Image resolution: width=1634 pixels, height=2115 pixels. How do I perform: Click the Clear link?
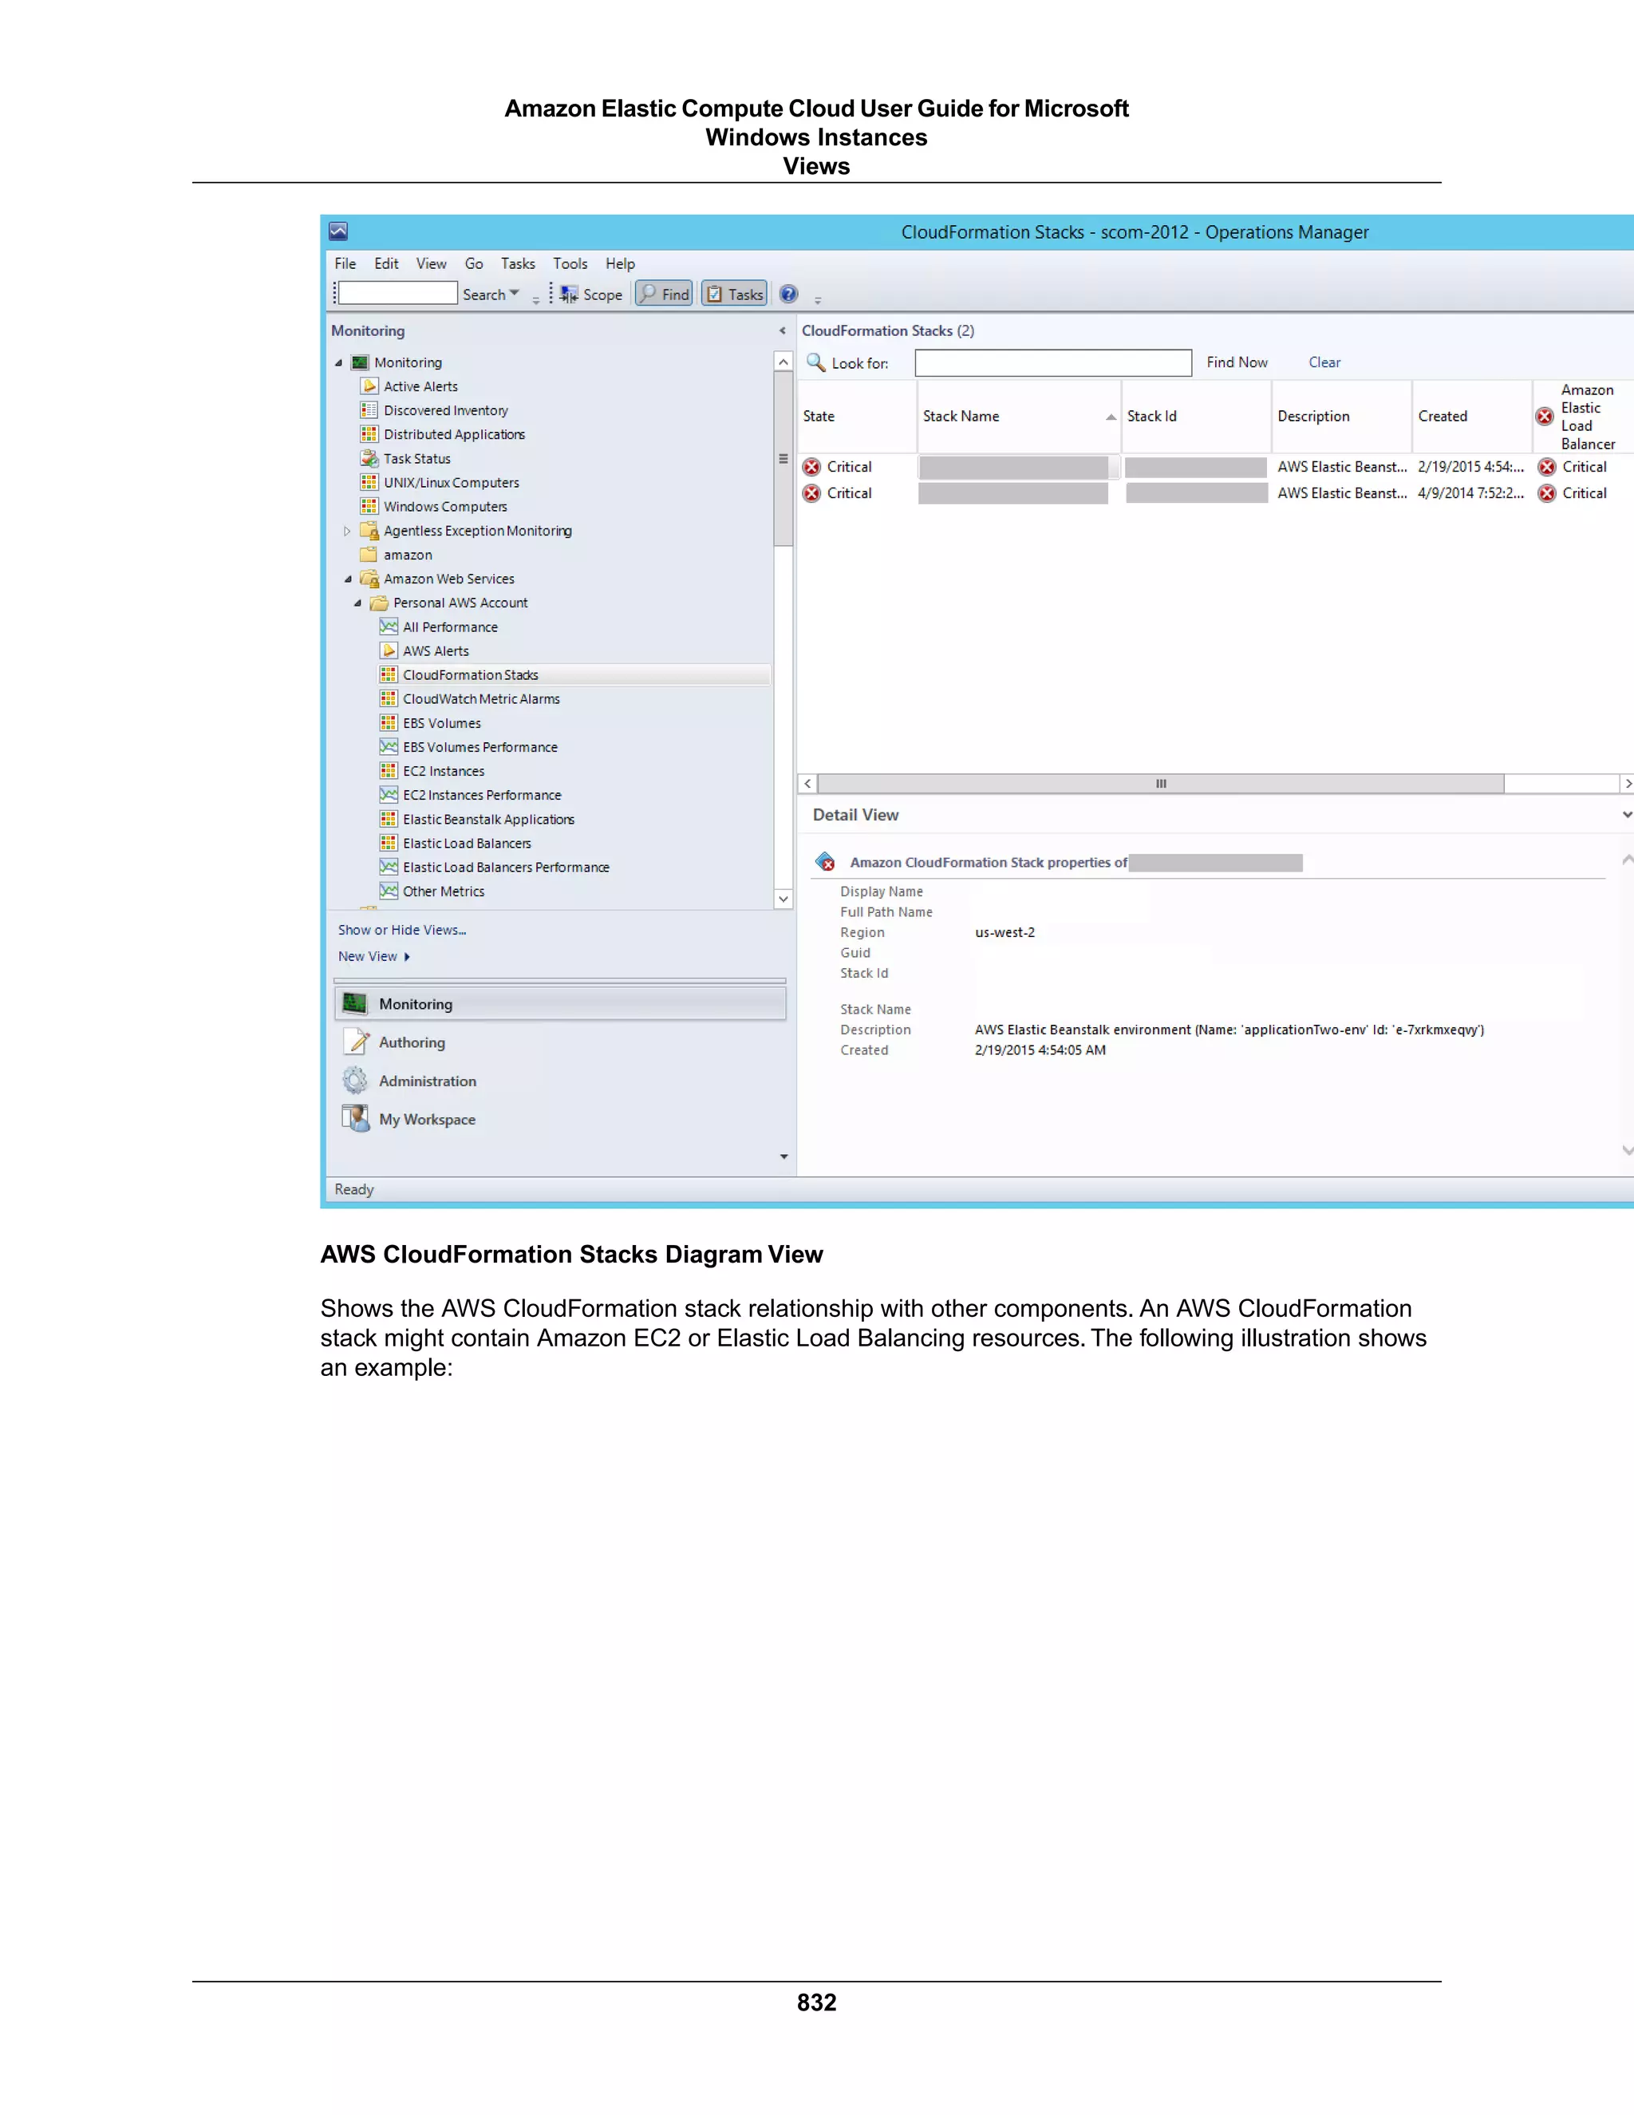point(1324,362)
